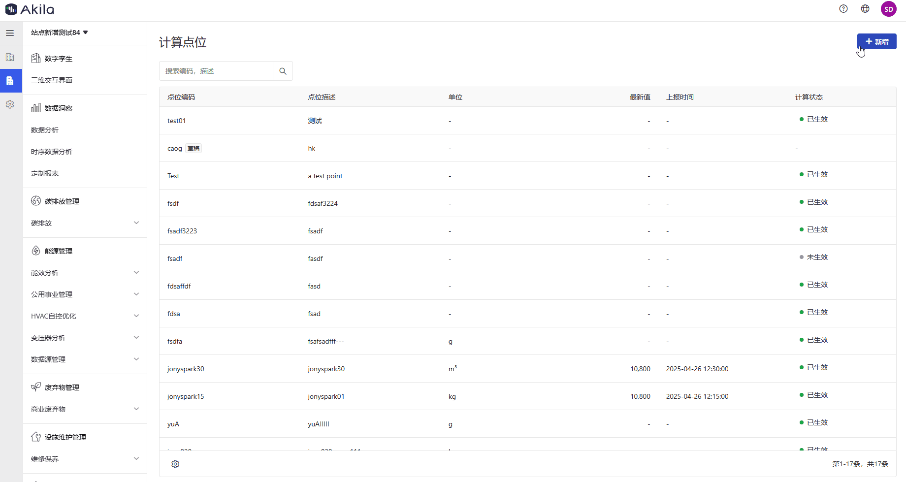Image resolution: width=906 pixels, height=482 pixels.
Task: Open the 站点新增测试84 site dropdown
Action: pyautogui.click(x=60, y=32)
